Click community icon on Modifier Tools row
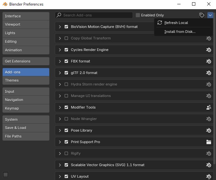Viewport: 216px width, 180px height. click(x=208, y=107)
